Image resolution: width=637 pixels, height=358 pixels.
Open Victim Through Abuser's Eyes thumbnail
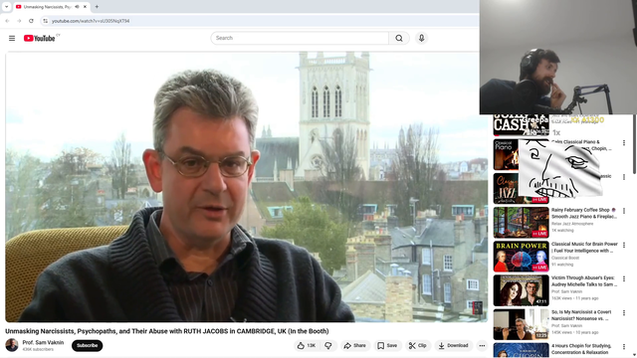[522, 290]
